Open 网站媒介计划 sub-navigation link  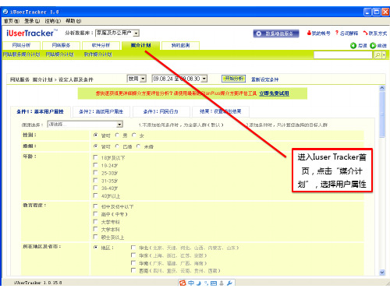coord(59,55)
